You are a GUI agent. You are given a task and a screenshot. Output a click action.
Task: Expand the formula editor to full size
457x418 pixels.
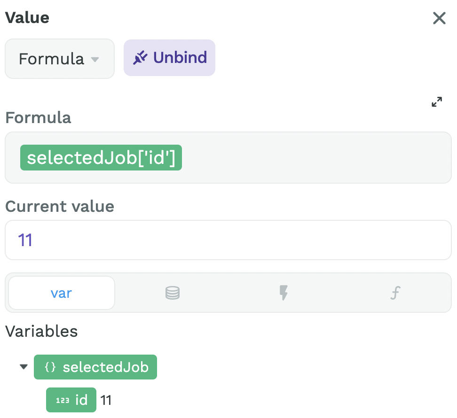click(x=437, y=102)
